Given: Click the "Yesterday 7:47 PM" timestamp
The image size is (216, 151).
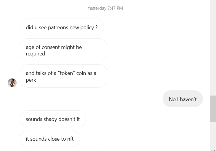Looking at the screenshot, I should [105, 8].
